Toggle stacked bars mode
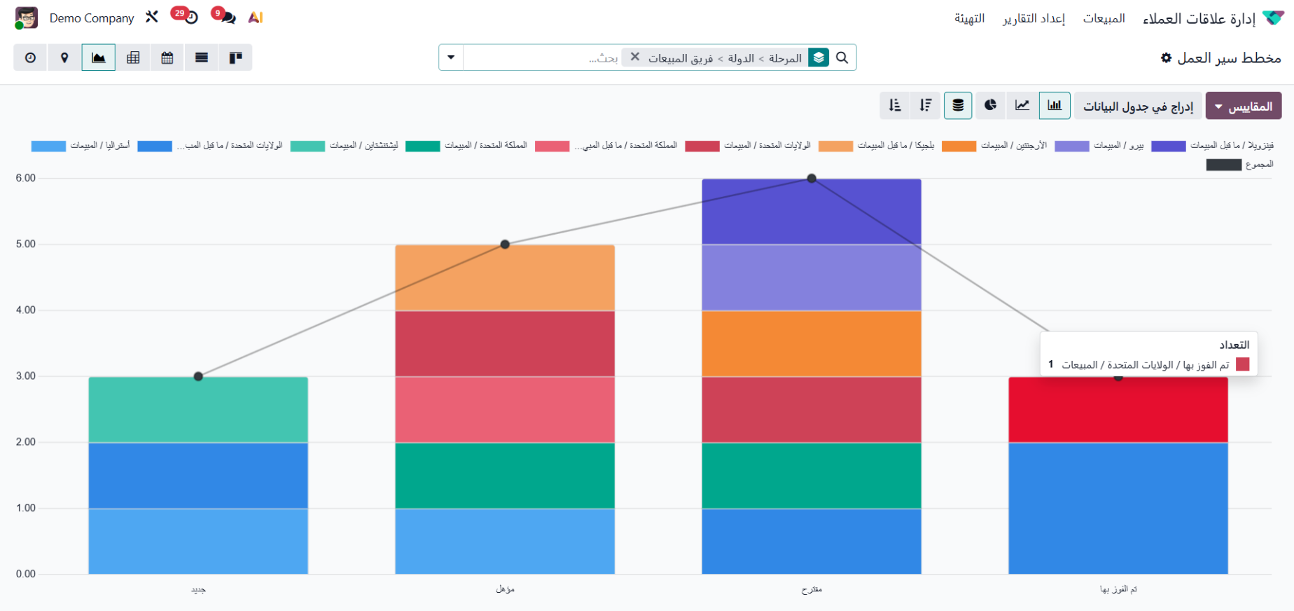 (958, 105)
